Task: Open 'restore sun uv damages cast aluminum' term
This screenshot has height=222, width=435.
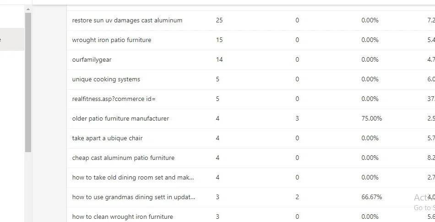Action: coord(127,21)
